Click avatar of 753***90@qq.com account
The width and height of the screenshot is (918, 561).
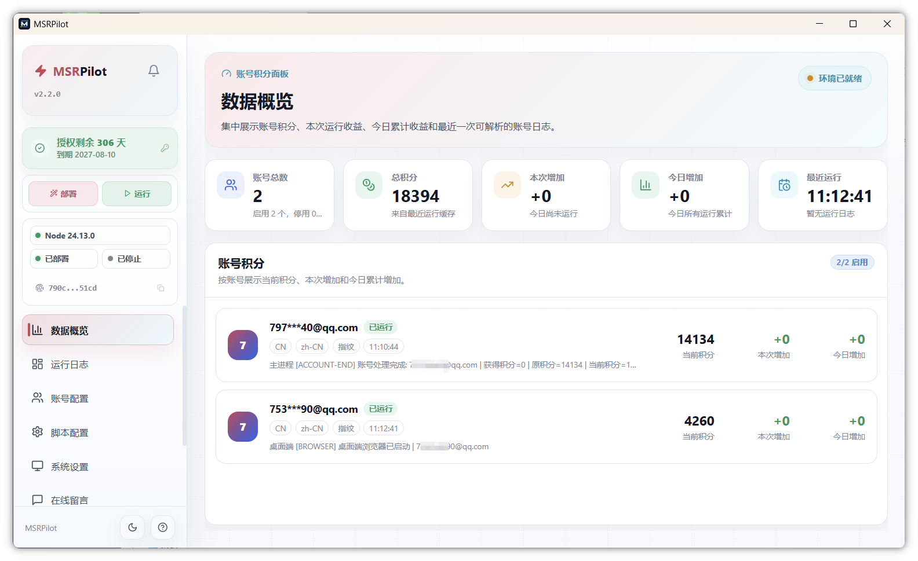[243, 427]
